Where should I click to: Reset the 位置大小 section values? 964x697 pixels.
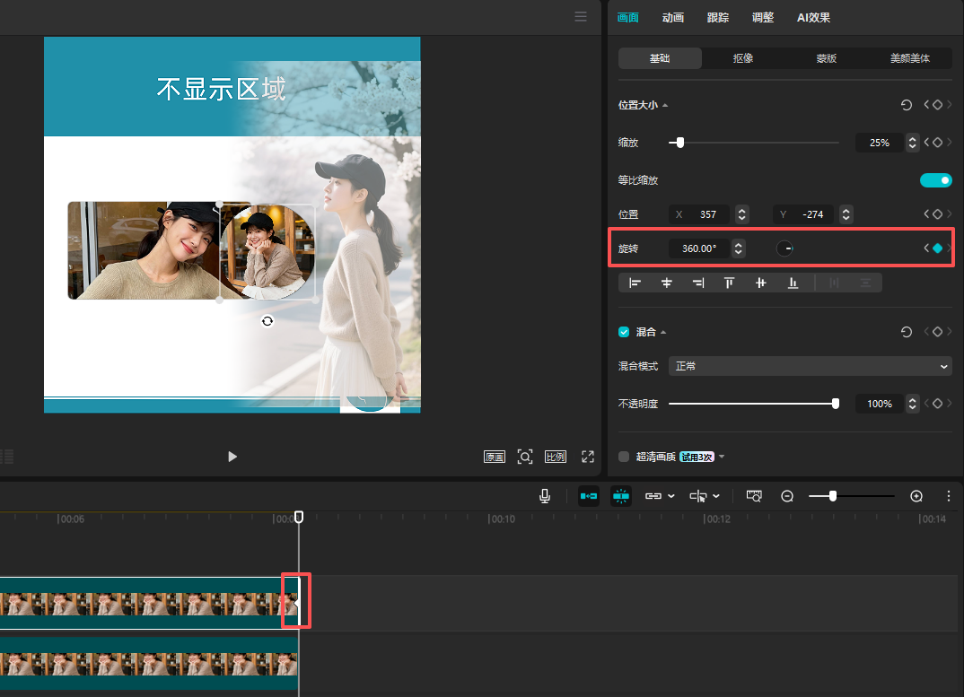pos(907,105)
